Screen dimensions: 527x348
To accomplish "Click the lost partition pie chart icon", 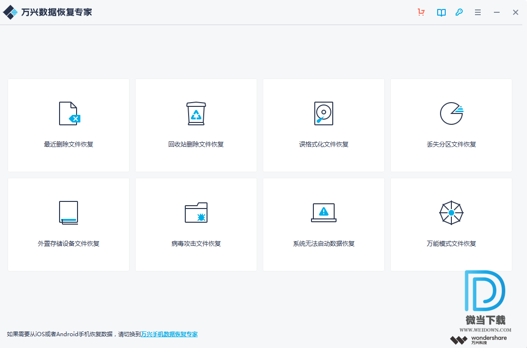I will click(x=452, y=113).
